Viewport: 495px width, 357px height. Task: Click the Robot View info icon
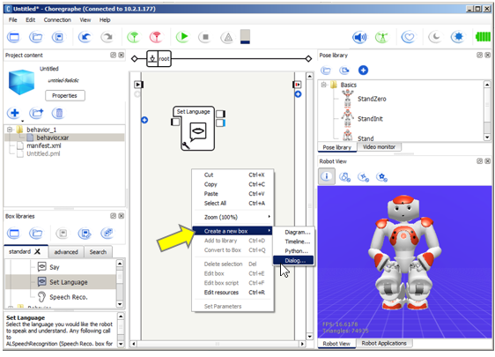tap(327, 176)
